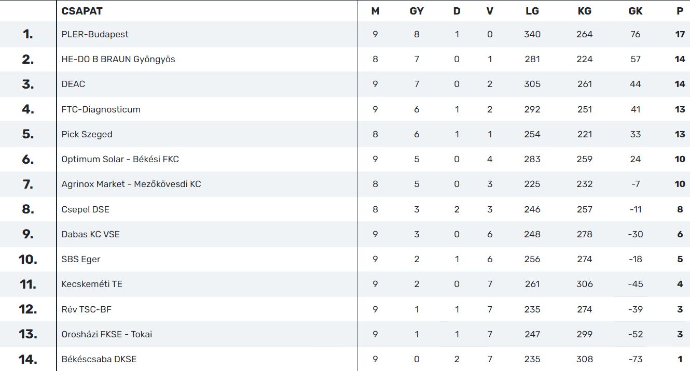This screenshot has width=690, height=371.
Task: Click the M matches column header
Action: pyautogui.click(x=375, y=11)
